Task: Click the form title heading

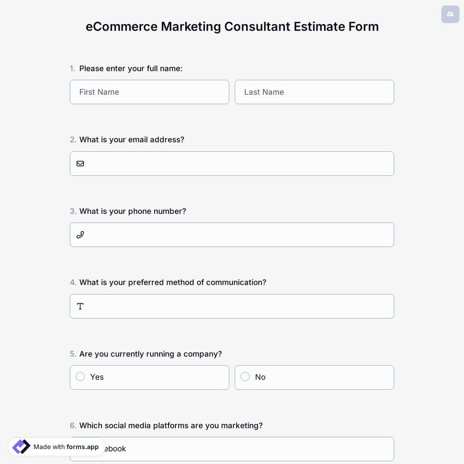Action: (x=232, y=26)
